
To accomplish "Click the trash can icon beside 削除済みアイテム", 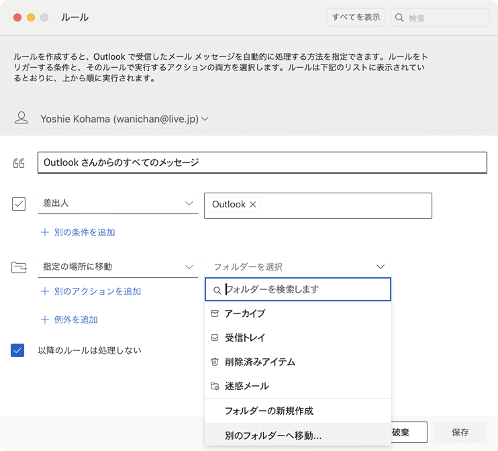I will click(x=215, y=362).
